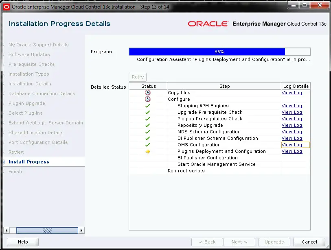Screen dimensions: 331x250
Task: Select Prerequisite Checks step
Action: (32, 64)
